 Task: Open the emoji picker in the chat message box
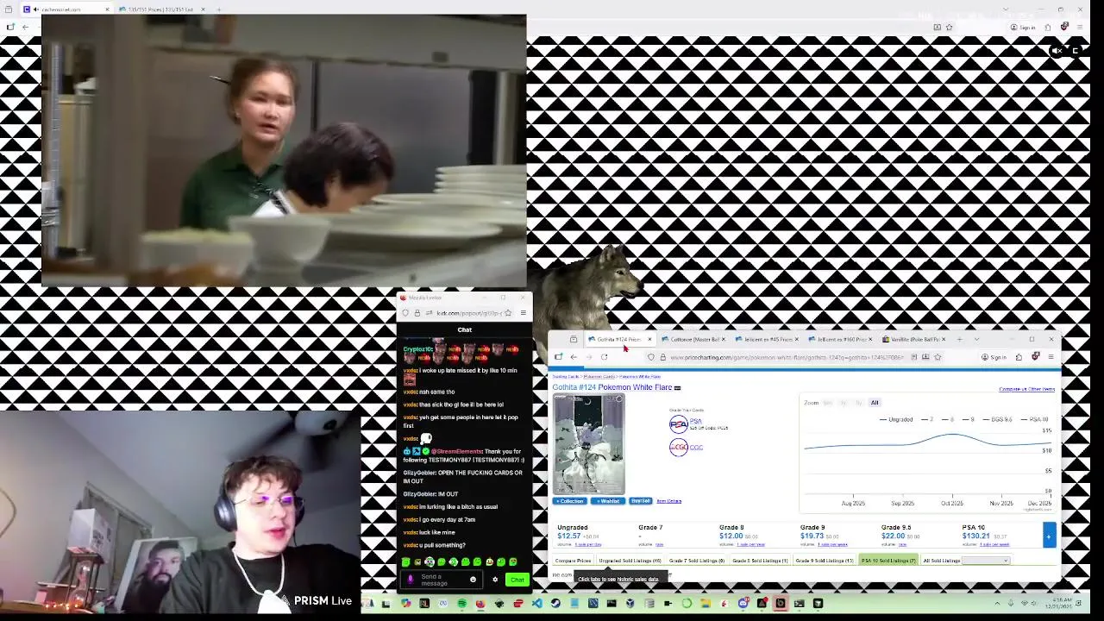(x=473, y=580)
